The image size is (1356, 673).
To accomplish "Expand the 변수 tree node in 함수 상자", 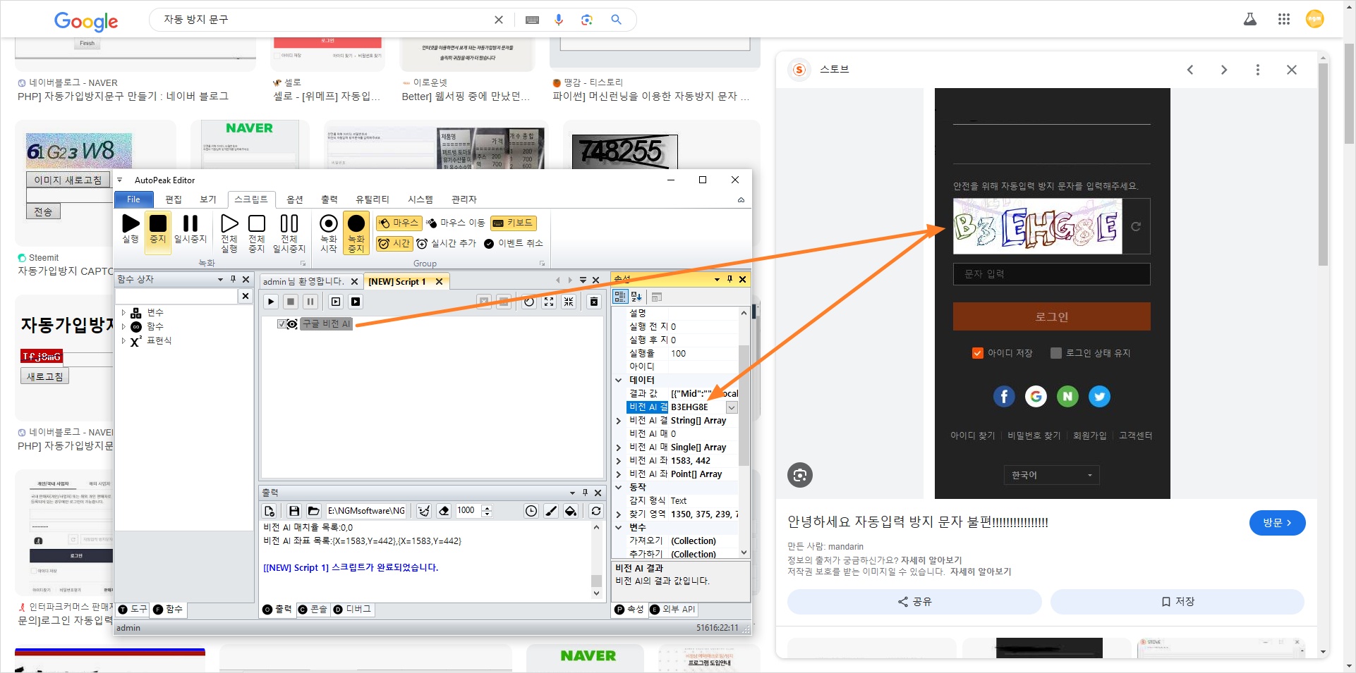I will (123, 312).
